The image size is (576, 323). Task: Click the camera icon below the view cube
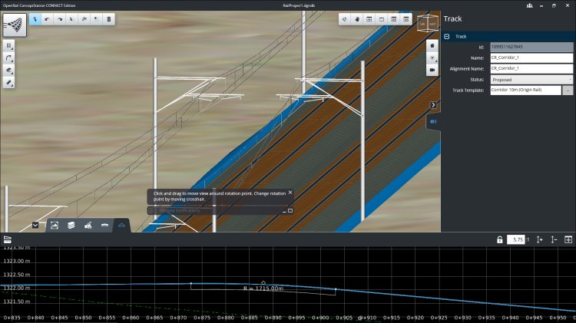432,70
